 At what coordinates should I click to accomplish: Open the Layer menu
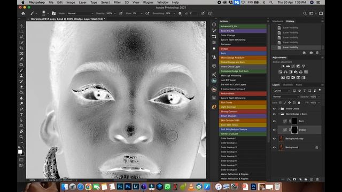click(x=82, y=2)
